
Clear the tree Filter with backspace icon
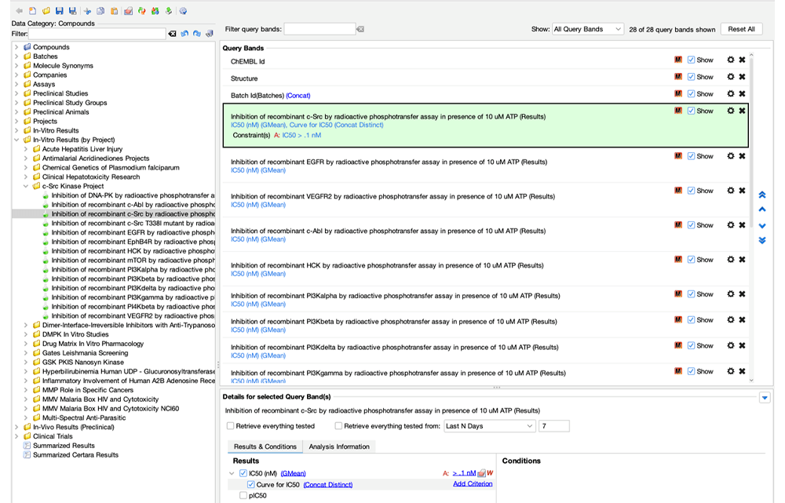click(172, 34)
